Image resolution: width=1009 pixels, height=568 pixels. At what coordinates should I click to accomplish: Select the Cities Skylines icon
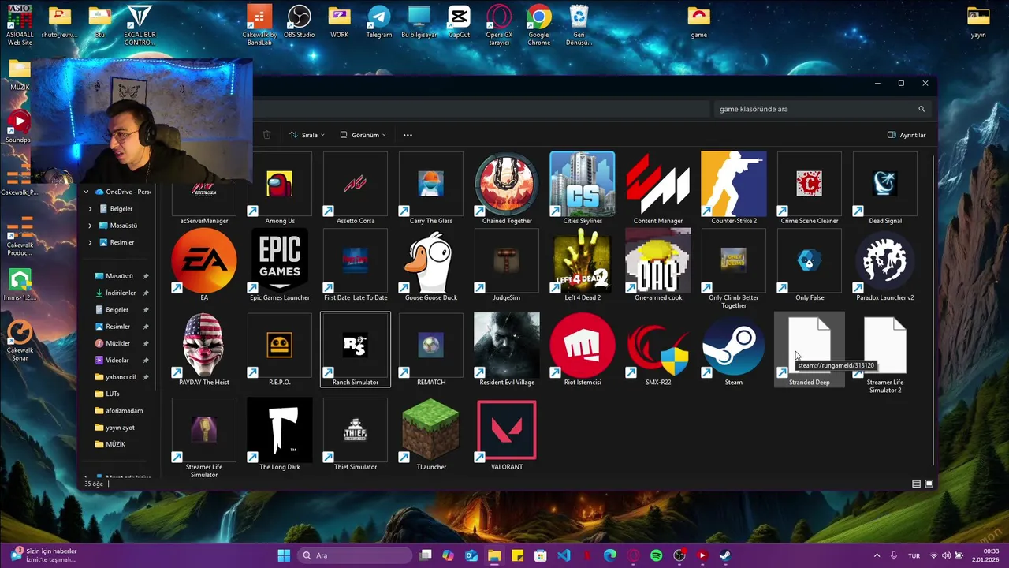(x=583, y=184)
